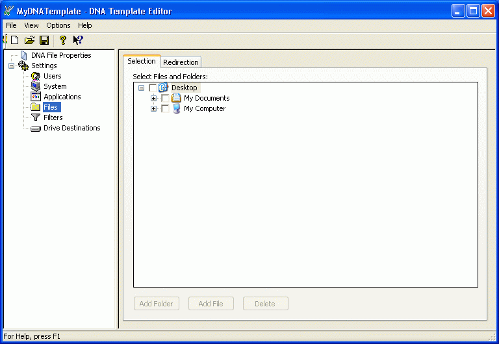Viewport: 499px width, 344px height.
Task: Click the Drive Destinations drive icon
Action: point(36,128)
